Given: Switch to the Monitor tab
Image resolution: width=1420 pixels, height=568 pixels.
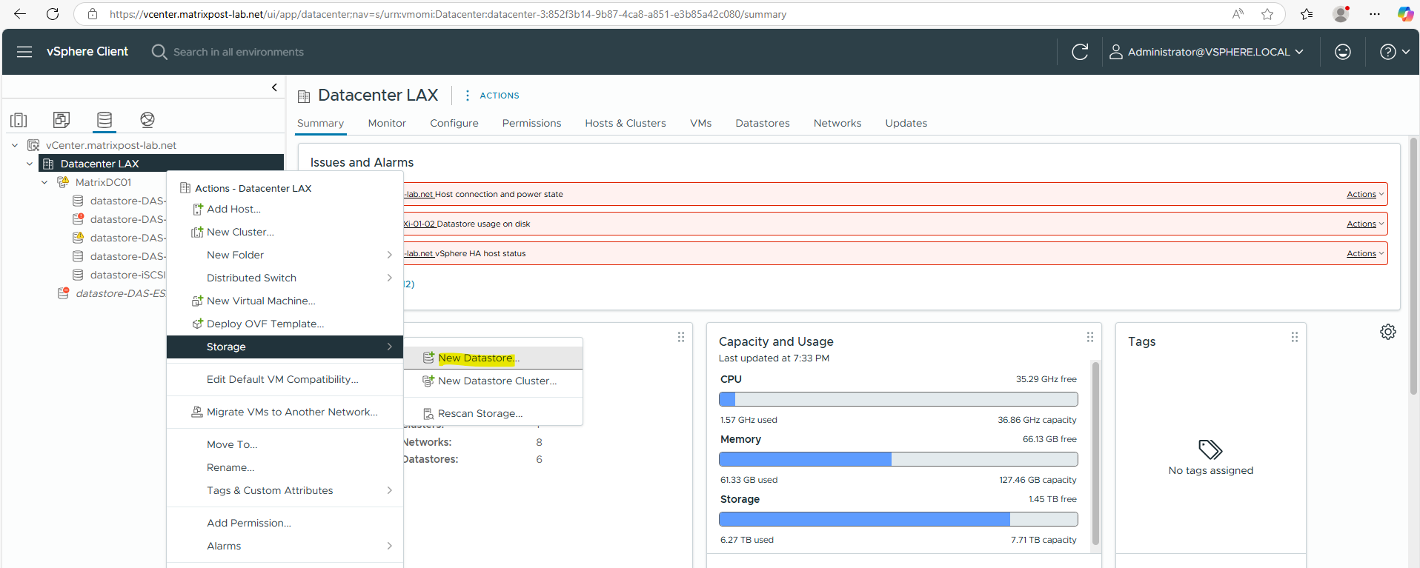Looking at the screenshot, I should (x=387, y=123).
